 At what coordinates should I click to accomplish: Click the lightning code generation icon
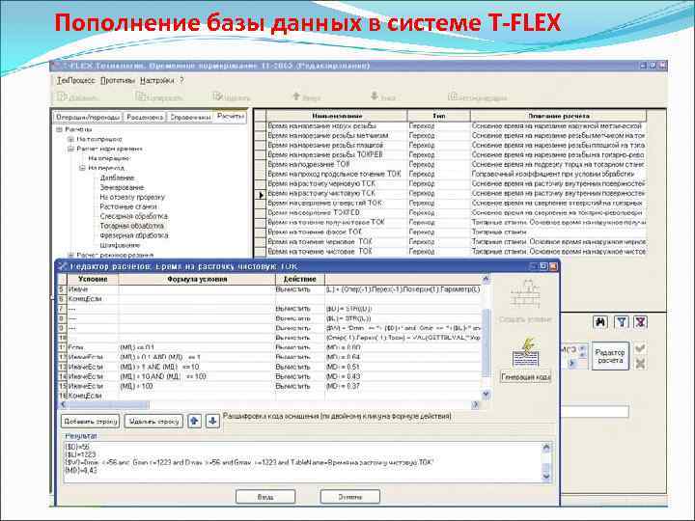click(525, 353)
